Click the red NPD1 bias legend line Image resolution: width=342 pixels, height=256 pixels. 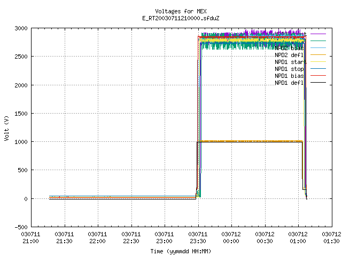pyautogui.click(x=318, y=76)
